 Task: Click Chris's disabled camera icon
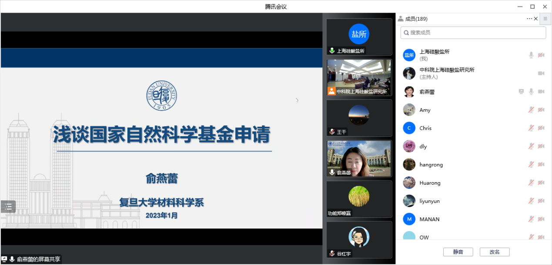(x=541, y=128)
